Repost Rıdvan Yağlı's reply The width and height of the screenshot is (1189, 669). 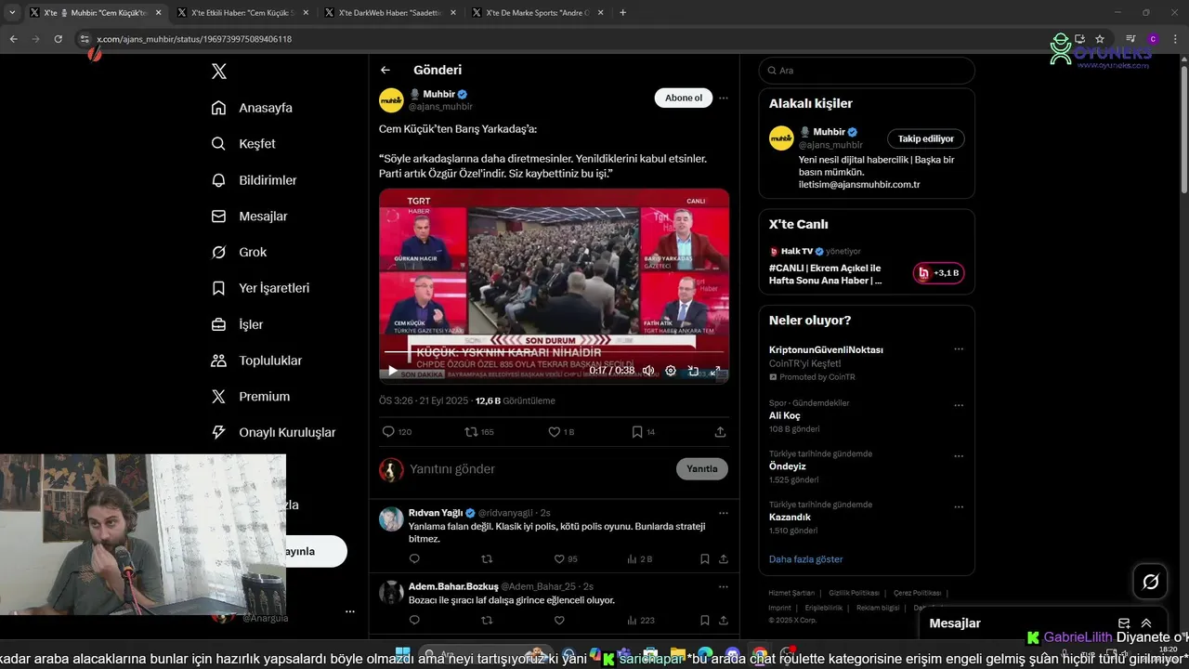pos(487,559)
